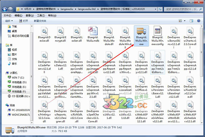Viewport: 205px width, 137px height.
Task: Open the 组织 dropdown menu
Action: 9,21
